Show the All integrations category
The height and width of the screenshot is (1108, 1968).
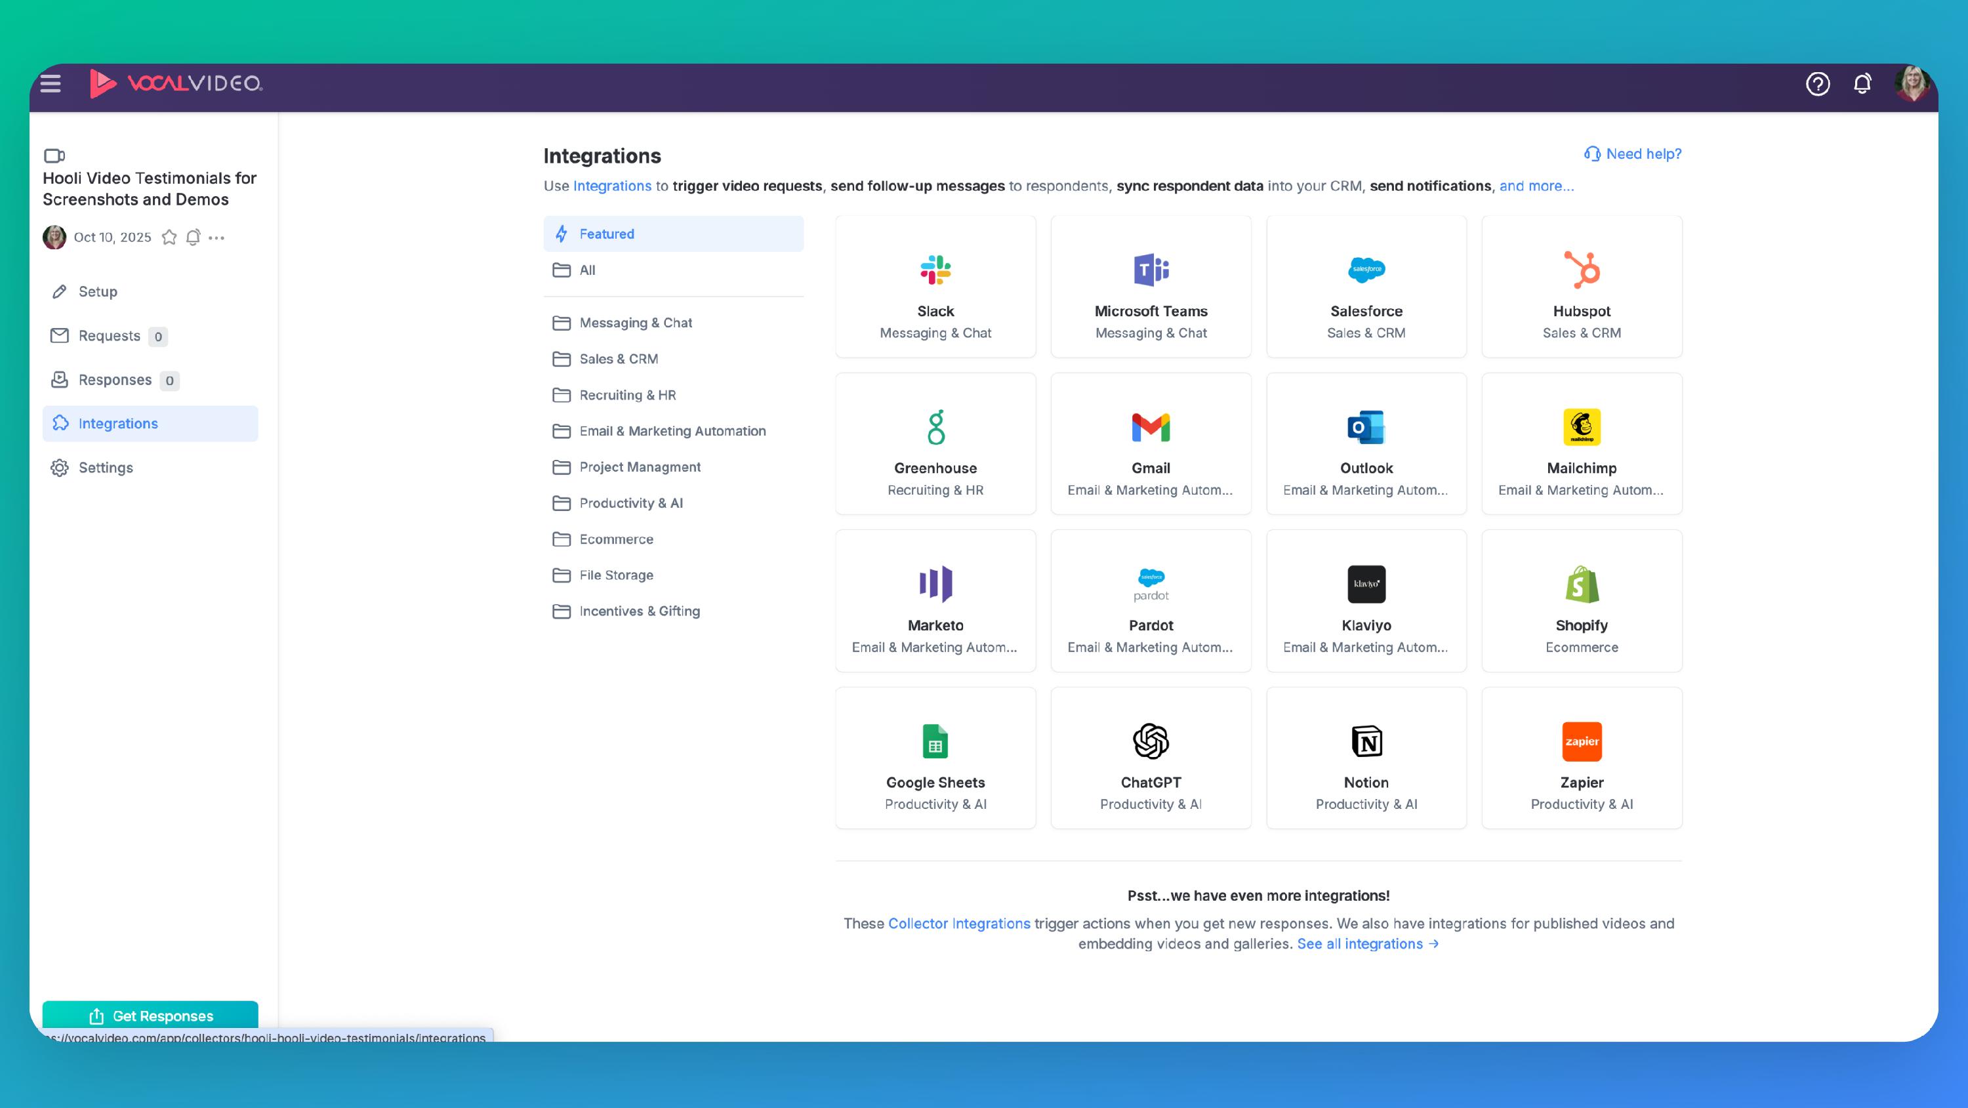[586, 270]
